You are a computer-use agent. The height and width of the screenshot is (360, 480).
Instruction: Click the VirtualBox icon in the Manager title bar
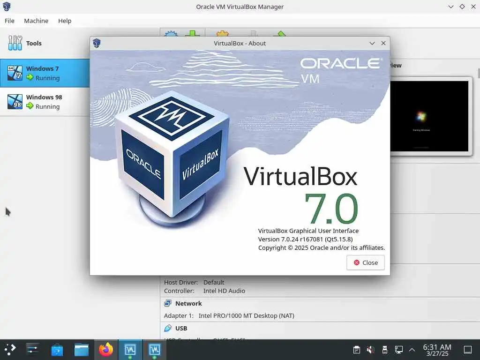pos(7,7)
